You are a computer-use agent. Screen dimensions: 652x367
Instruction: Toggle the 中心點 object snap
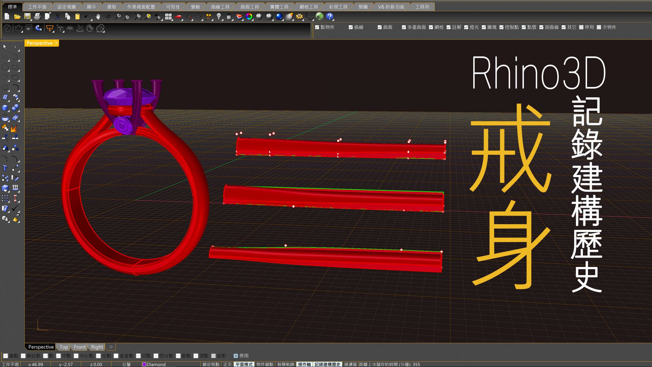click(76, 356)
